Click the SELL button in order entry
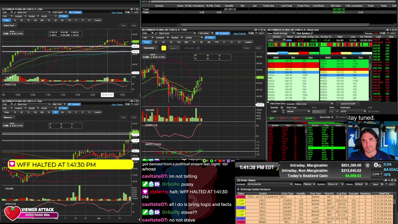The width and height of the screenshot is (398, 224). pos(283,118)
